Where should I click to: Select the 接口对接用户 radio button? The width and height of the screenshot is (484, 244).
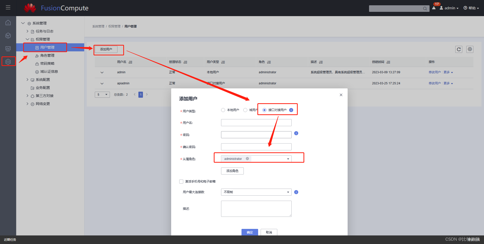(264, 110)
